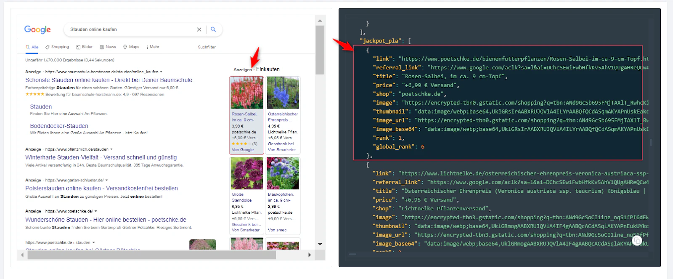Viewport: 673px width, 279px height.
Task: Click the "jackpot_pla" key in the JSON
Action: point(381,41)
